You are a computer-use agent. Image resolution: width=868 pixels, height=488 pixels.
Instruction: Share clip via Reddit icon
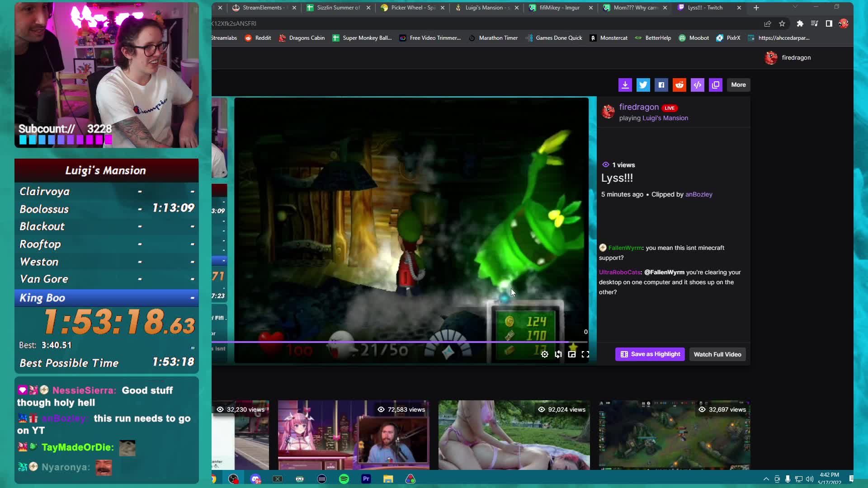point(679,84)
